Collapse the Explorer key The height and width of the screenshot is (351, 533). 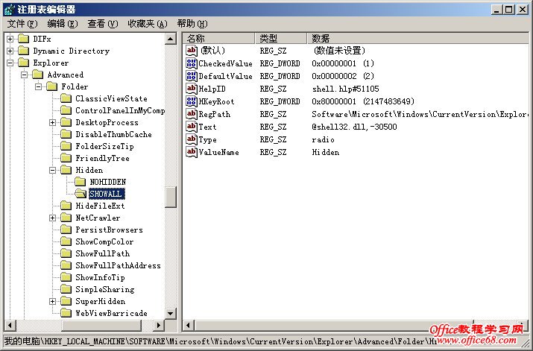(10, 63)
